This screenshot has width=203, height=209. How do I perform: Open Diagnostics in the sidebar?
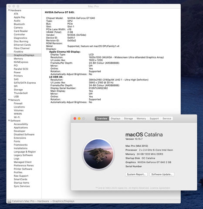tap(20, 38)
